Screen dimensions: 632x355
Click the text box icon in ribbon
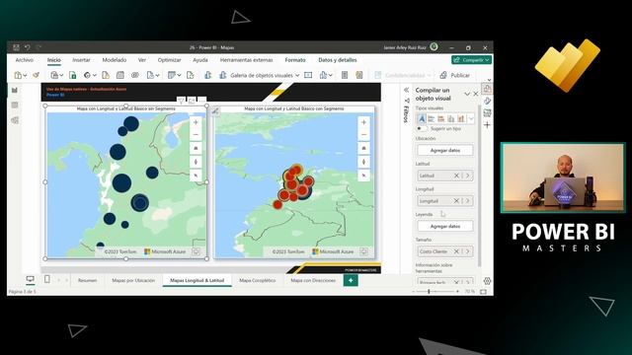[x=308, y=75]
